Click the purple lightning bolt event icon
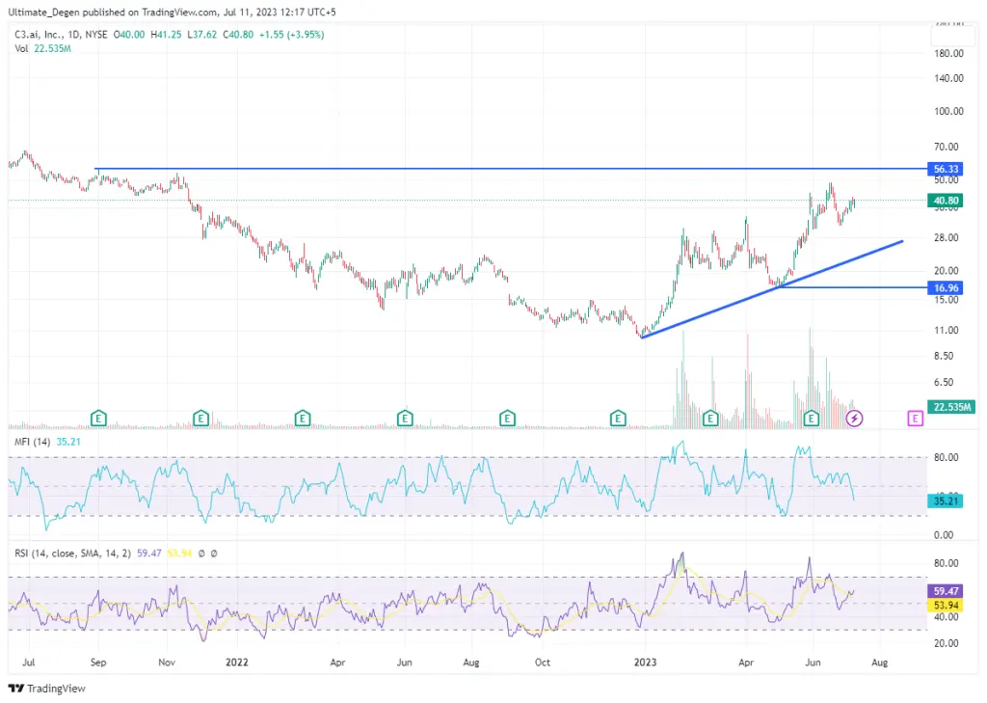987x703 pixels. 854,418
